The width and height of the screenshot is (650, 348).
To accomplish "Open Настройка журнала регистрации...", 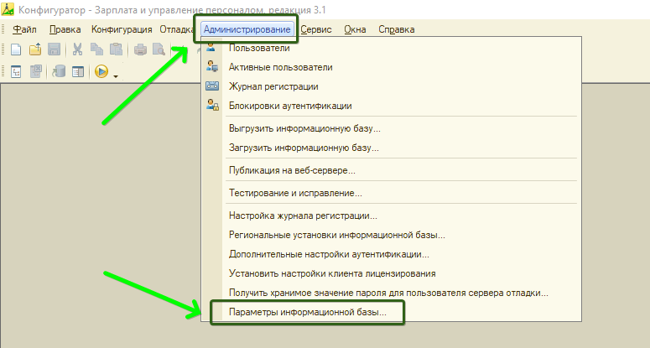I will click(391, 216).
